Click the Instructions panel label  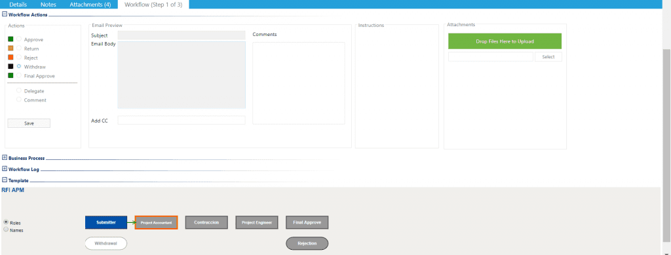click(371, 26)
